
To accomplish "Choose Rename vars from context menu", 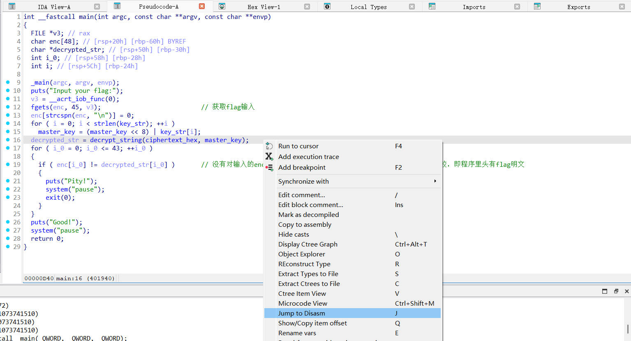I will coord(297,333).
